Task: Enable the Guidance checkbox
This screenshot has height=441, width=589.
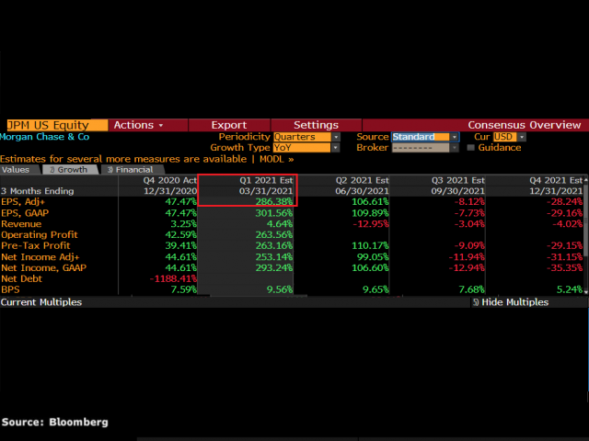Action: (471, 148)
